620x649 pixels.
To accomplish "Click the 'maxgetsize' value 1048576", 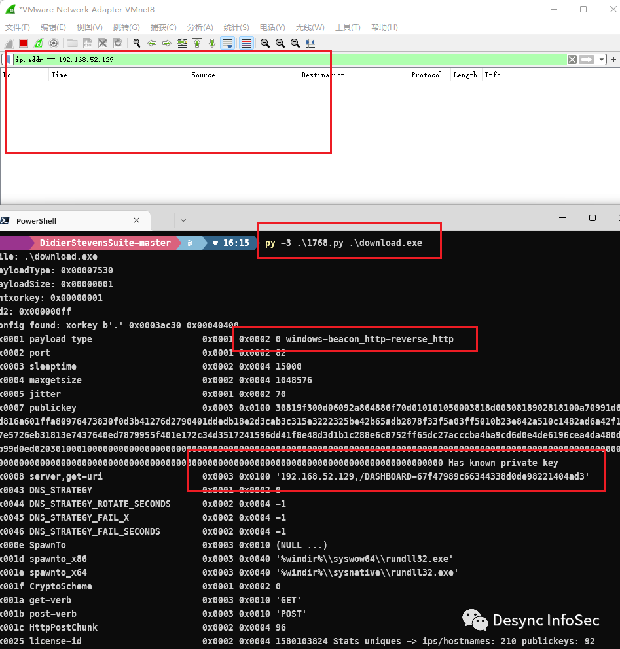I will coord(294,380).
